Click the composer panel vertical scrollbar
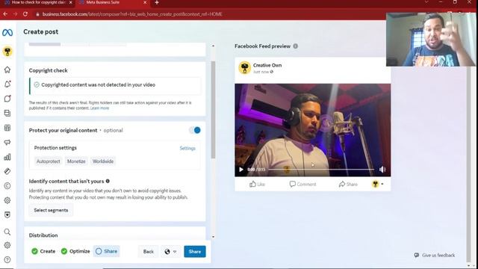This screenshot has width=478, height=269. coord(213,110)
